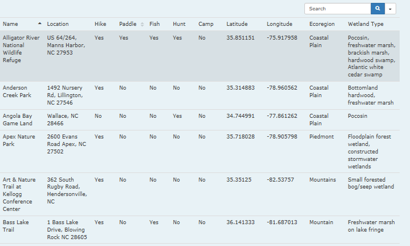Click latitude value 34.744991
This screenshot has height=246, width=410.
(241, 116)
